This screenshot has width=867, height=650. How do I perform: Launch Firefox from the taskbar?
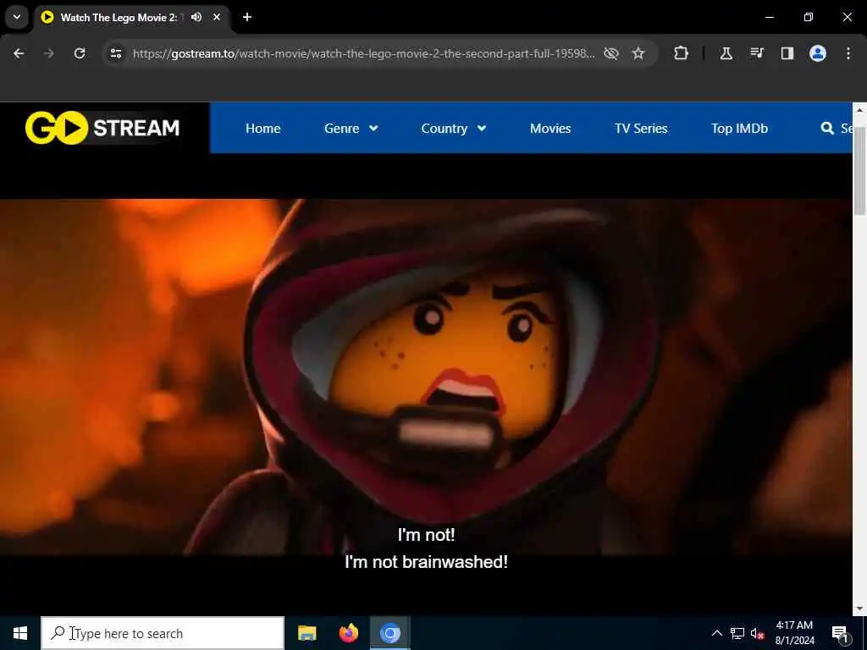tap(348, 633)
